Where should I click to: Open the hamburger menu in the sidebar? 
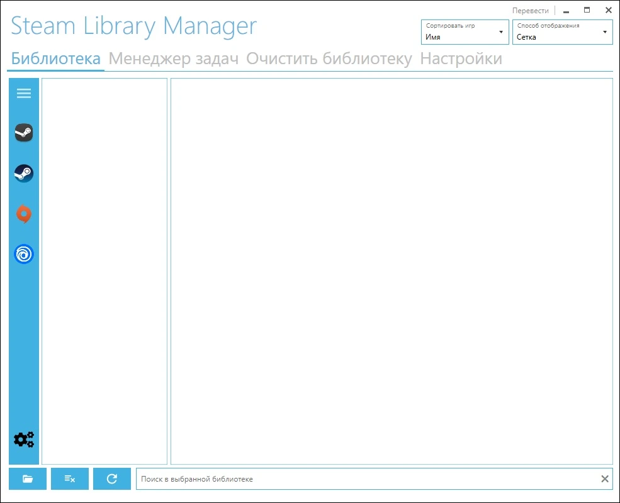click(24, 93)
